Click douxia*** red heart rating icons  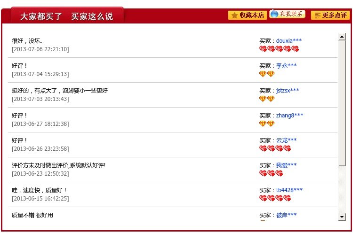tap(279, 49)
